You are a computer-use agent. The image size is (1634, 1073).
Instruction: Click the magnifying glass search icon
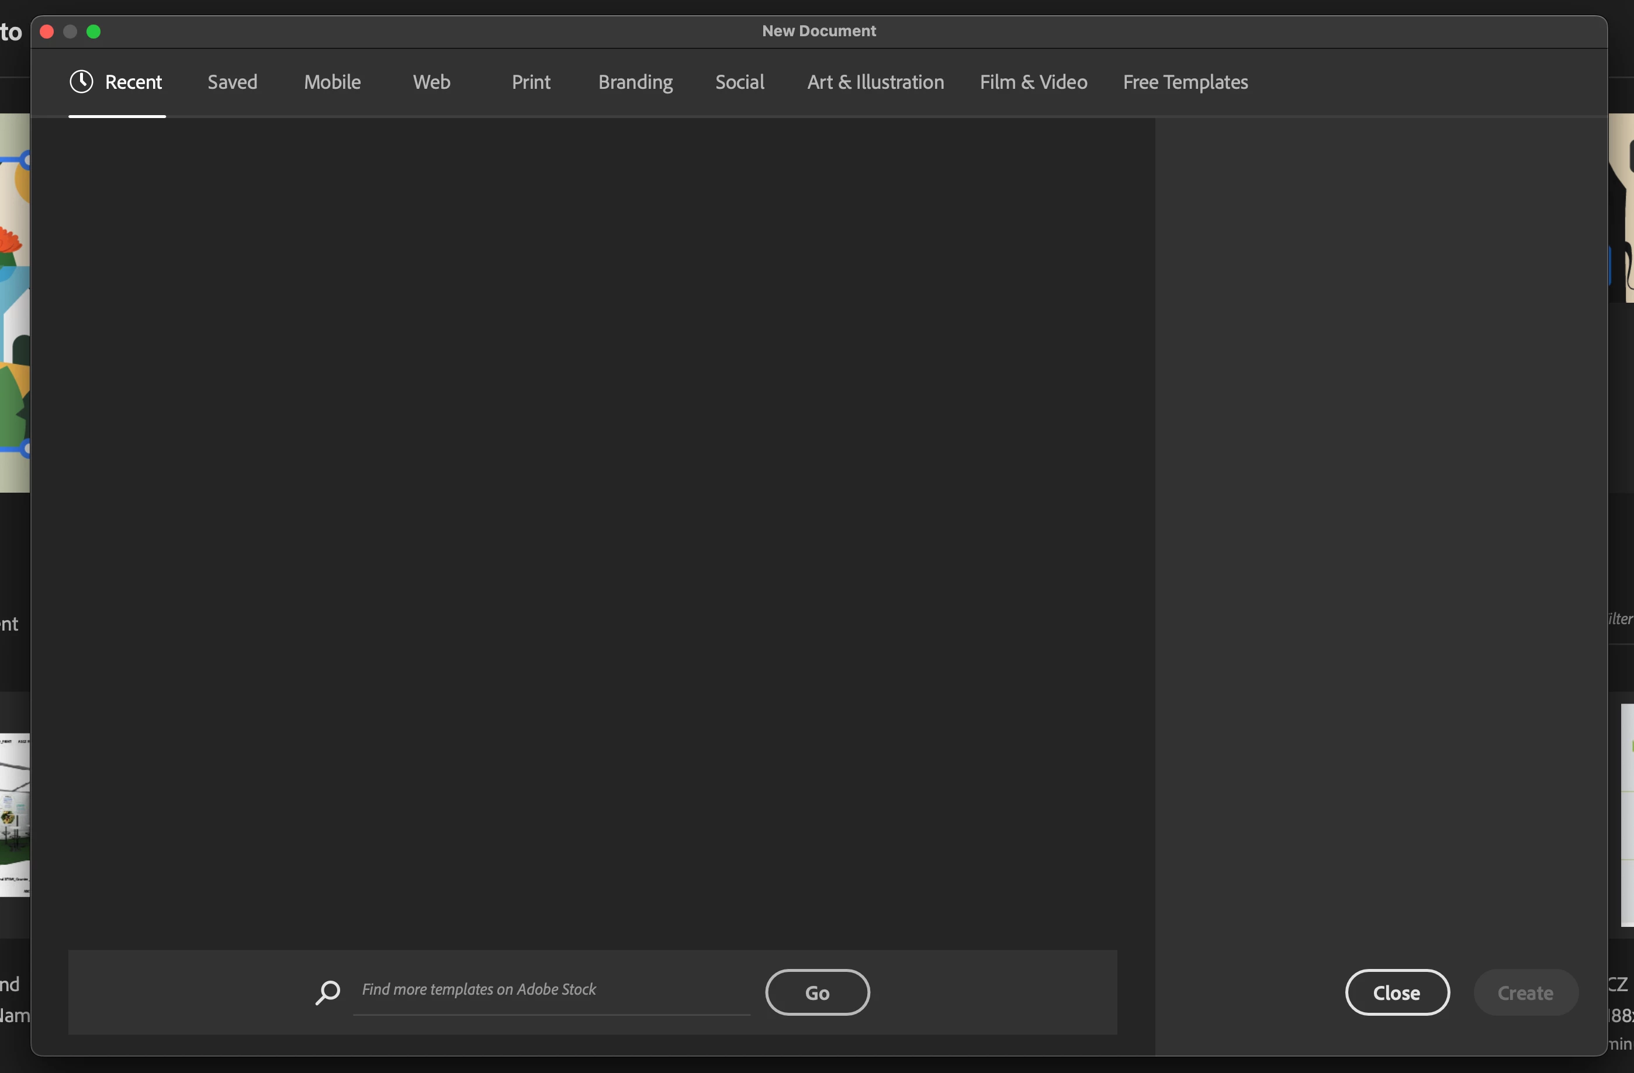[x=327, y=992]
